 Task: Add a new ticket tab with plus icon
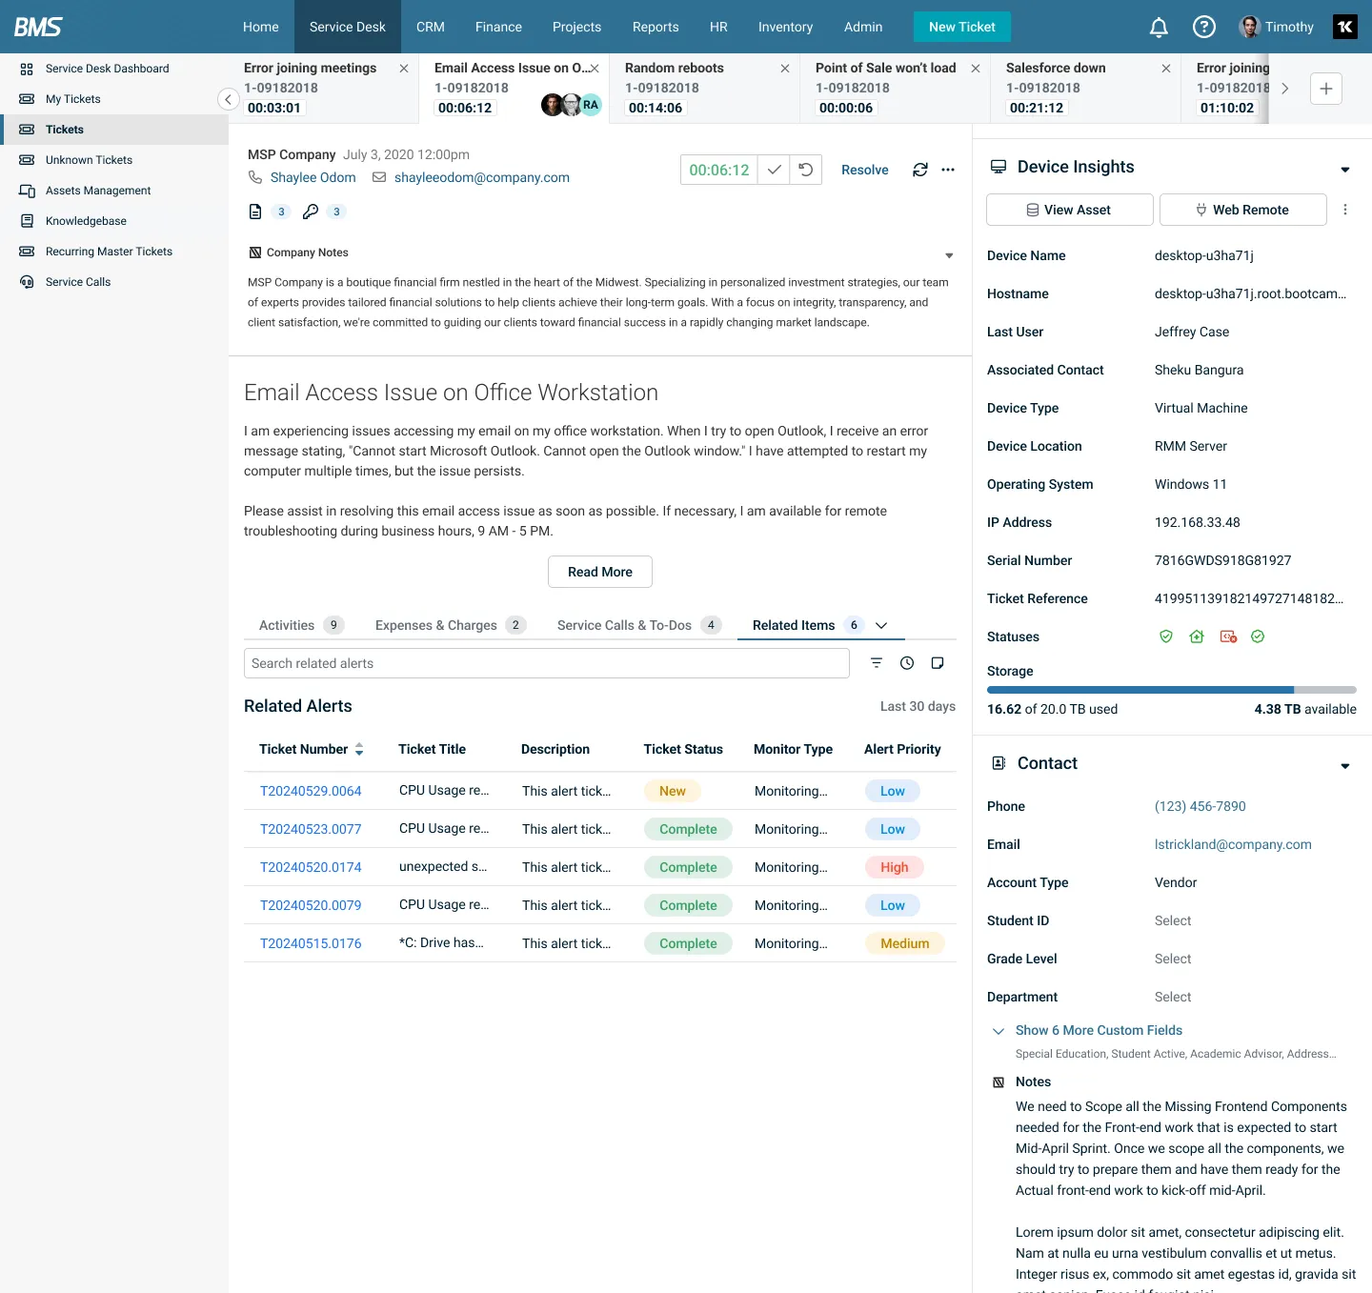(x=1325, y=89)
